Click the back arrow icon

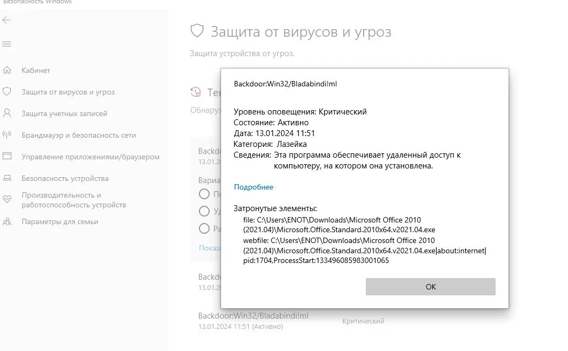6,21
